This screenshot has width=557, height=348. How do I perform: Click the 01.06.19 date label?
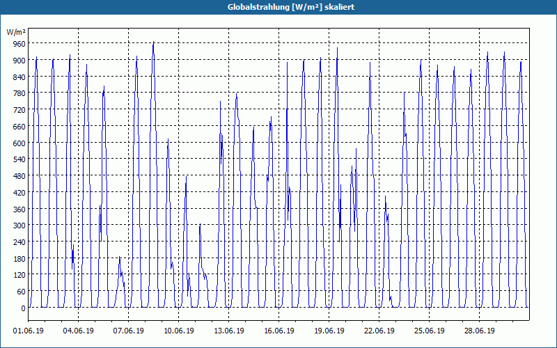click(x=29, y=331)
